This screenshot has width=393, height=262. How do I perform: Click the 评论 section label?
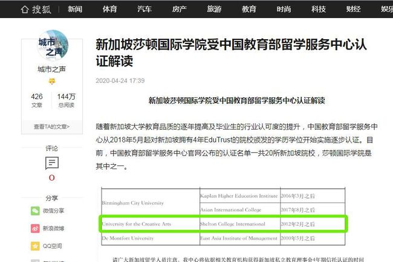pyautogui.click(x=51, y=149)
